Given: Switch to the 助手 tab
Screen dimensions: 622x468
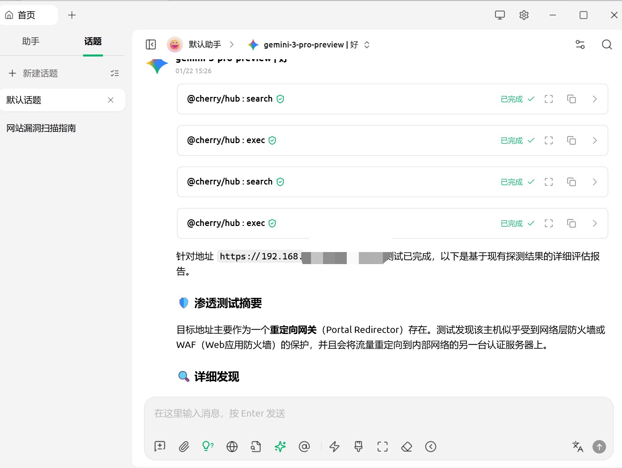Looking at the screenshot, I should 31,41.
